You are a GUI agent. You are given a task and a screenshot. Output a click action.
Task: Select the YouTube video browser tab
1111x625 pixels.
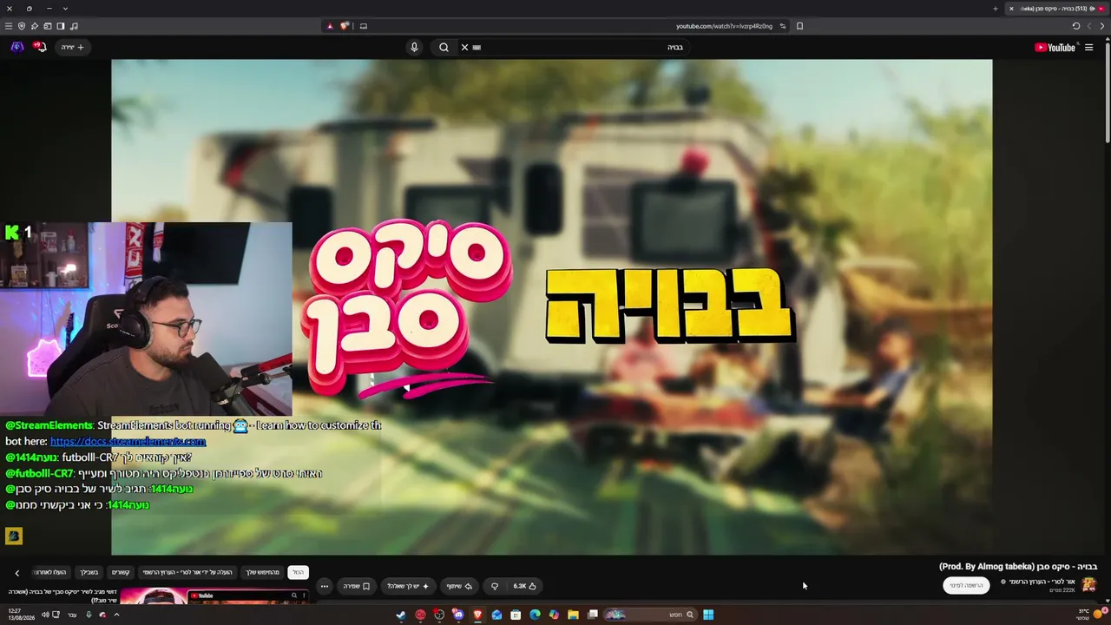point(1055,9)
